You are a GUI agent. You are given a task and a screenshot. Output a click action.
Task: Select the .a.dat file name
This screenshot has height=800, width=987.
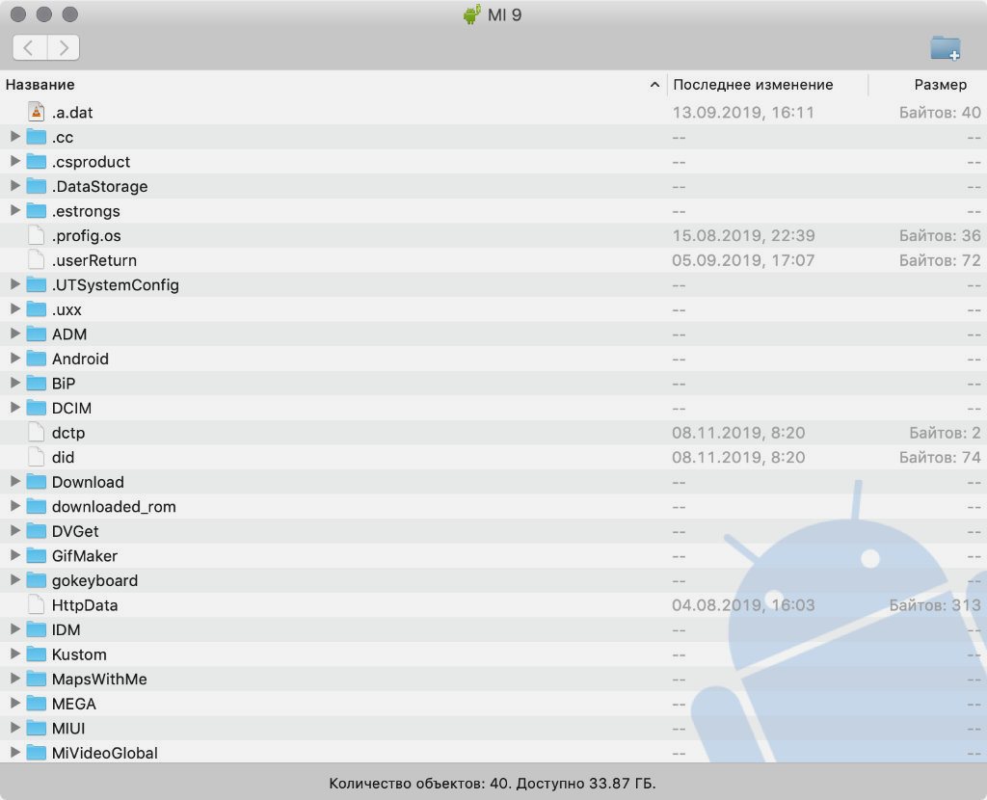(72, 112)
